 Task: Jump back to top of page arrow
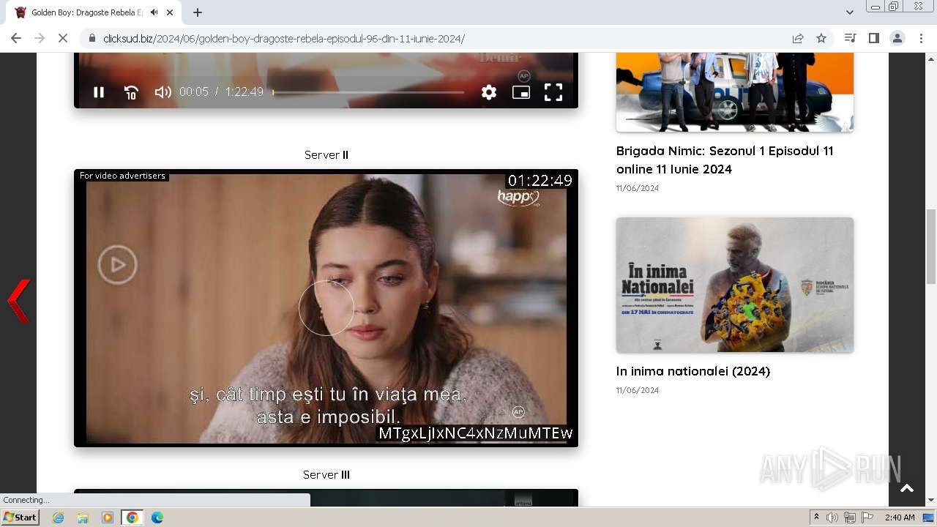tap(907, 488)
